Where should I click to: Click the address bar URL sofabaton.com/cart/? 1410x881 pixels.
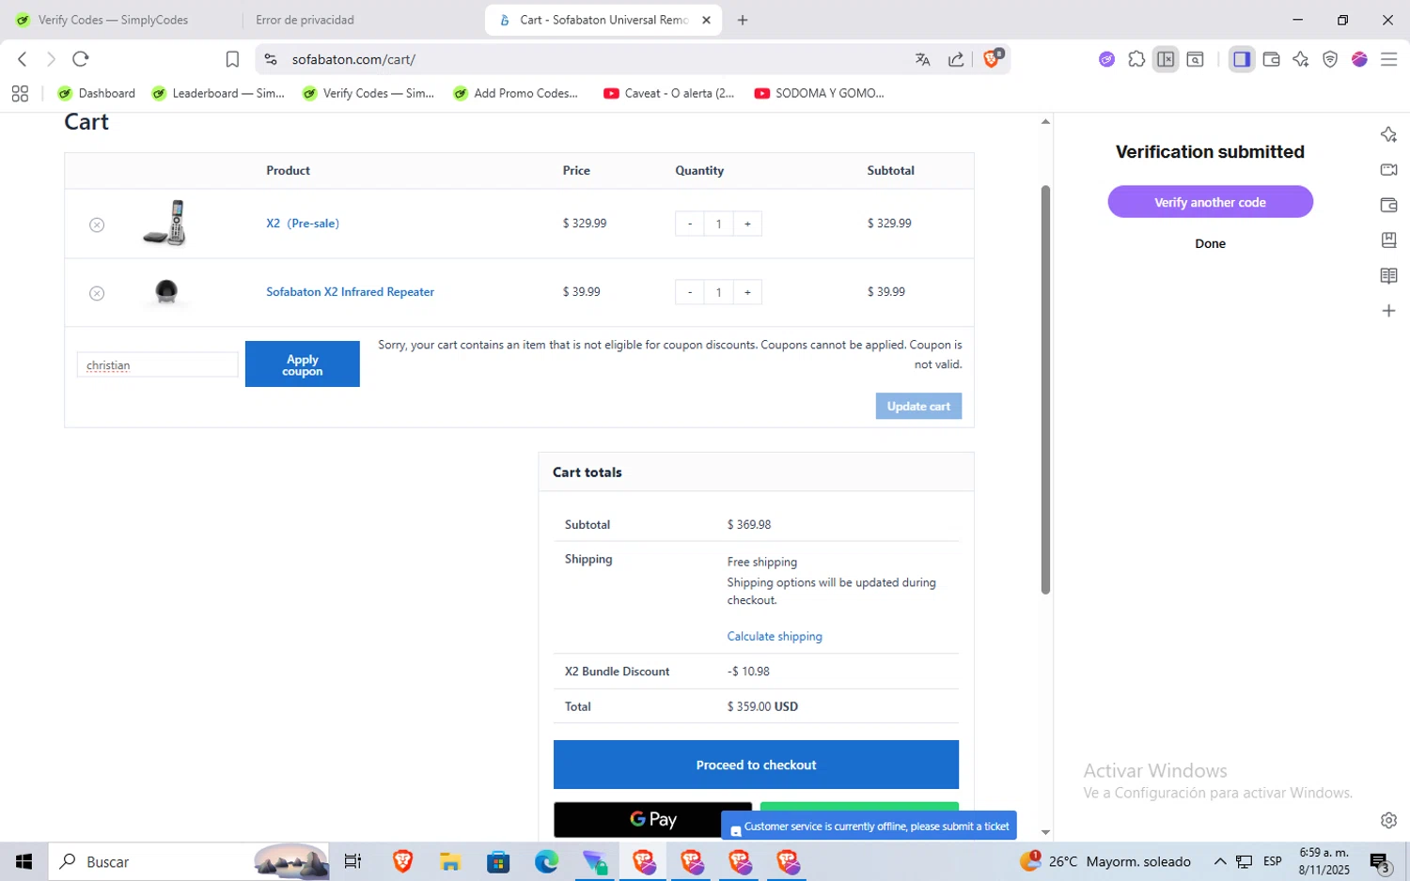353,59
